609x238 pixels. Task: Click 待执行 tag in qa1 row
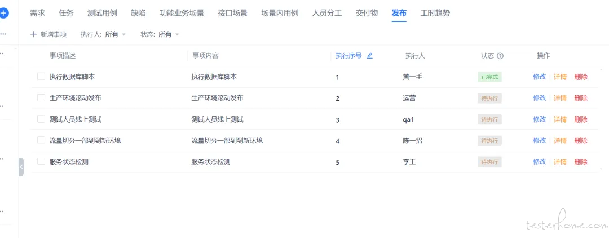coord(489,119)
